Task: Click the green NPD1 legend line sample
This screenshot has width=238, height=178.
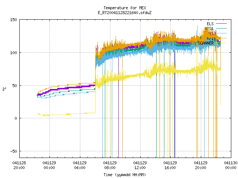Action: click(x=221, y=28)
